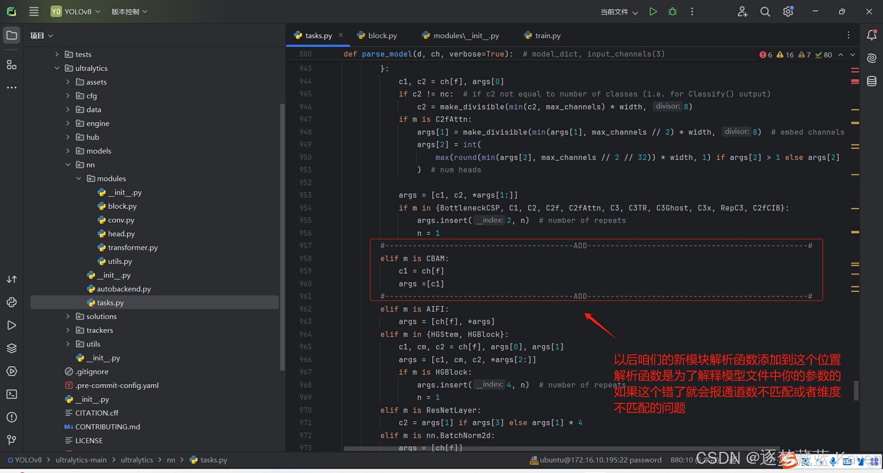Click the project tree vertical scrollbar
This screenshot has height=473, width=883.
click(x=282, y=237)
